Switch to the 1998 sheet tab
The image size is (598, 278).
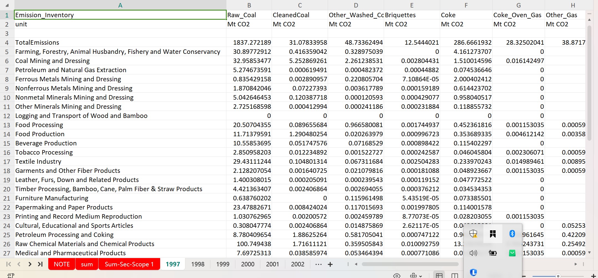point(198,264)
